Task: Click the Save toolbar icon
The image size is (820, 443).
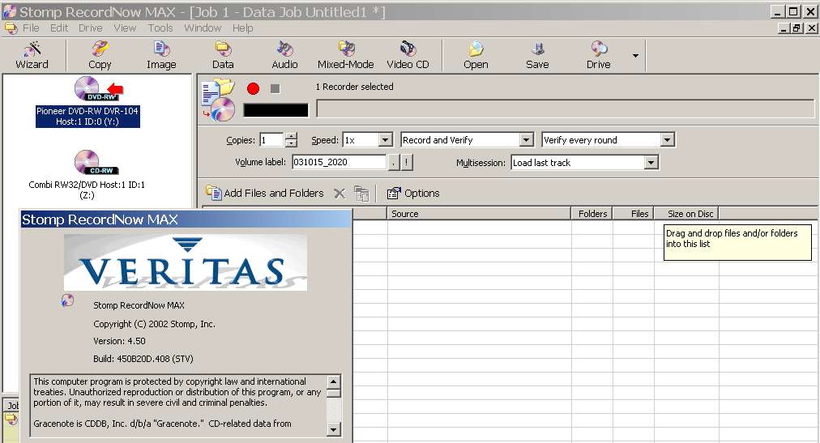Action: point(537,55)
